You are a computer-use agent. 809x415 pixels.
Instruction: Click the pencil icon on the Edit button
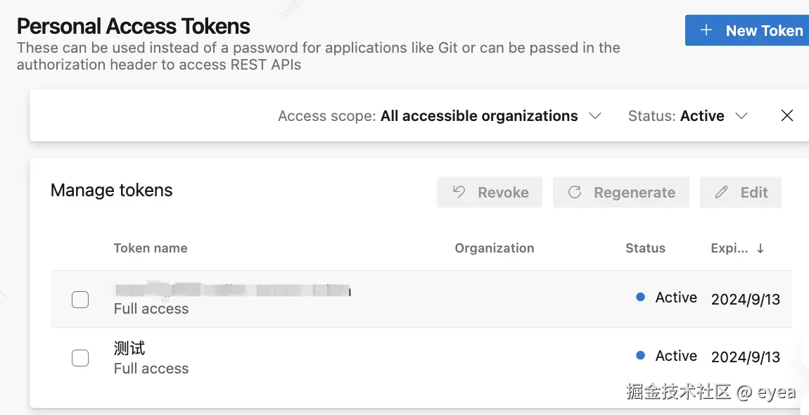[720, 191]
